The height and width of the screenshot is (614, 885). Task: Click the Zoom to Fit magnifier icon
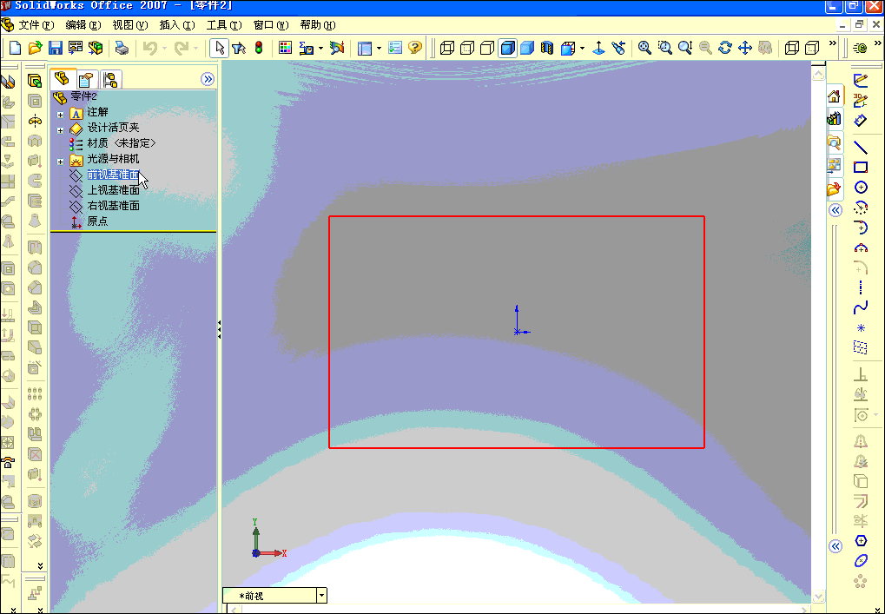click(x=644, y=48)
